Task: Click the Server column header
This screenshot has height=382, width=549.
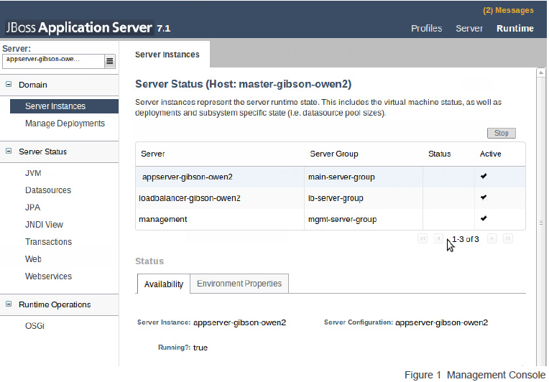Action: 152,154
